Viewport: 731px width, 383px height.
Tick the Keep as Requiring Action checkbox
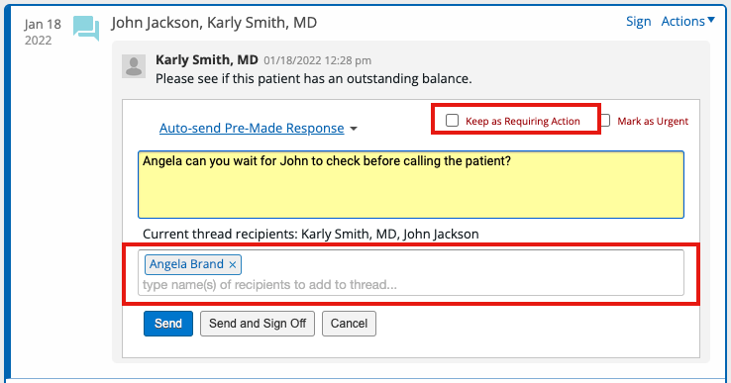click(453, 121)
